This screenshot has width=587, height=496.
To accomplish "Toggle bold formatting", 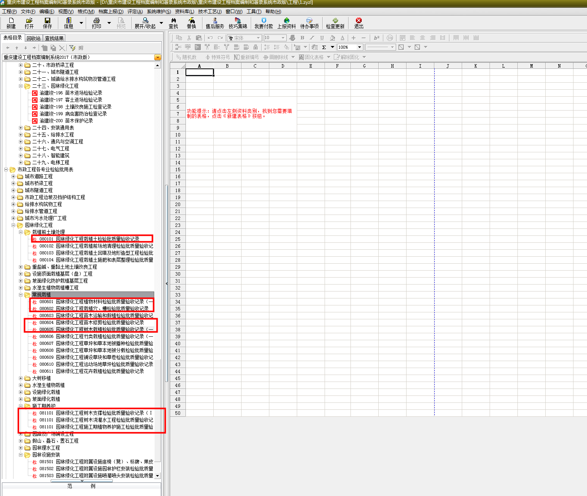I will (302, 38).
